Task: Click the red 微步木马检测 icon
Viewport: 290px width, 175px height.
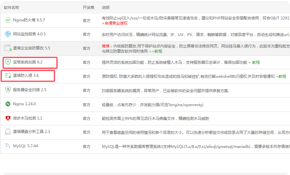Action: click(8, 118)
